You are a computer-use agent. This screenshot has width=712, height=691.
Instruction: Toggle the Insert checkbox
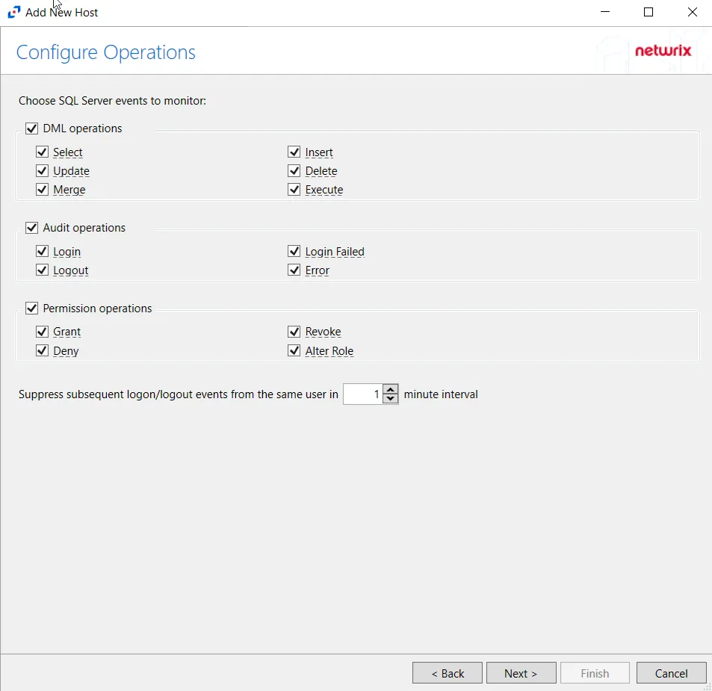coord(294,152)
